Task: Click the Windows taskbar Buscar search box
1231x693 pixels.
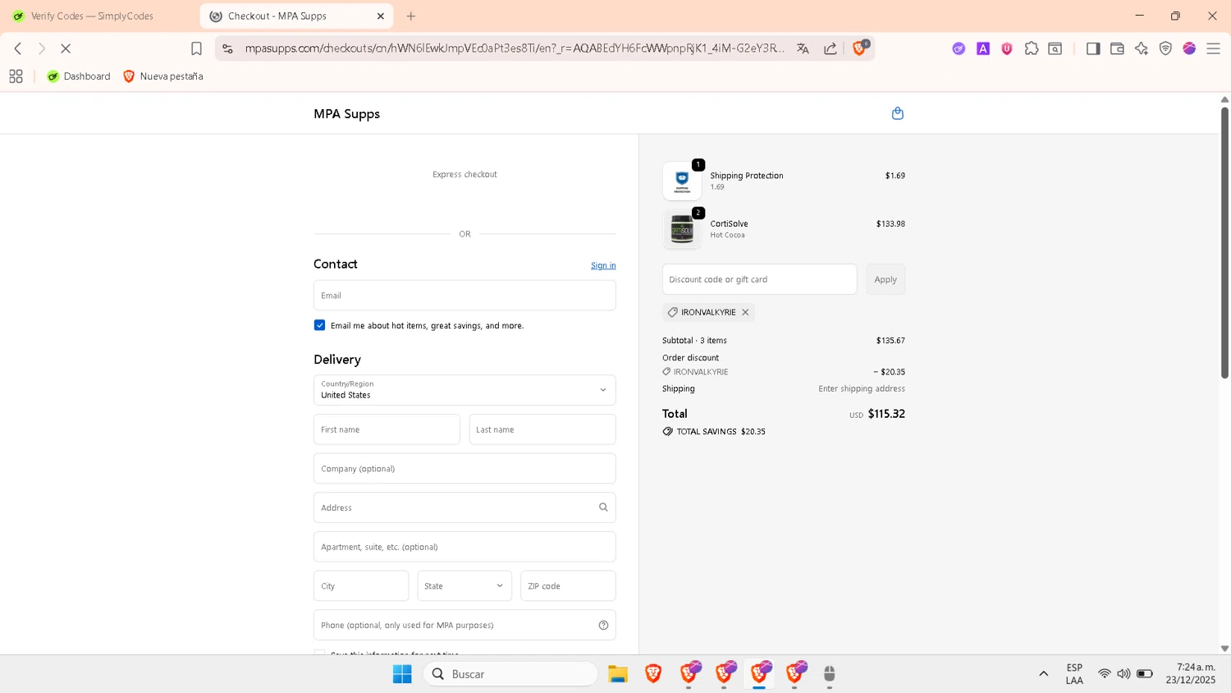Action: pyautogui.click(x=510, y=674)
